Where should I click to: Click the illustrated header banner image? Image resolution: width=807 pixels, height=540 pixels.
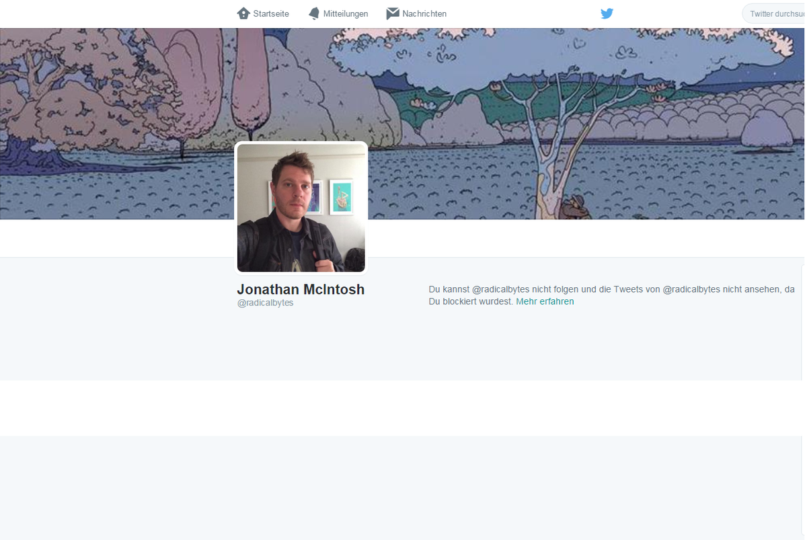(x=402, y=124)
